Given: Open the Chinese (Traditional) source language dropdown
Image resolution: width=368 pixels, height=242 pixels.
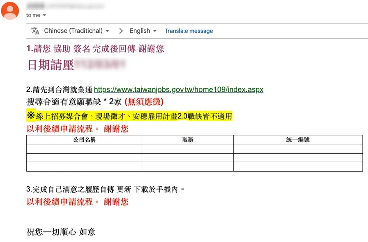Looking at the screenshot, I should (x=77, y=31).
